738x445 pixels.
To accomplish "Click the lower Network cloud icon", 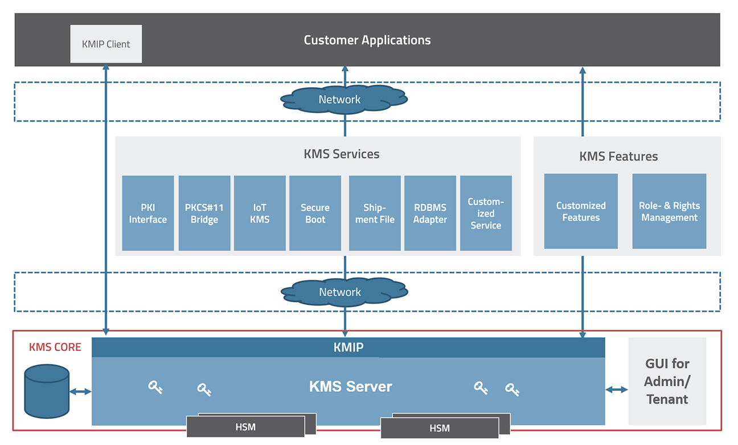I will [344, 292].
